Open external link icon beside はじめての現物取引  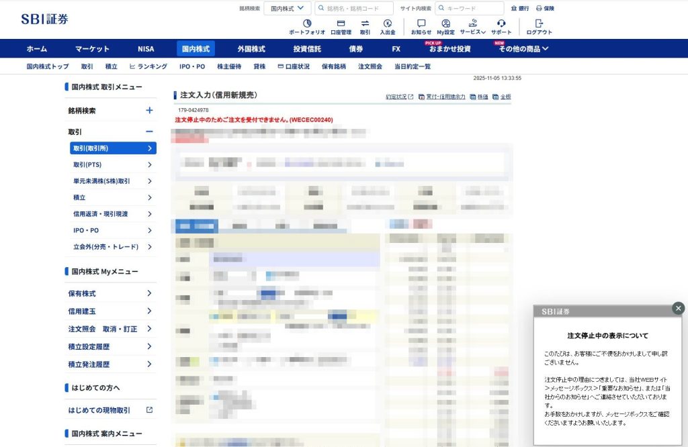[x=149, y=410]
